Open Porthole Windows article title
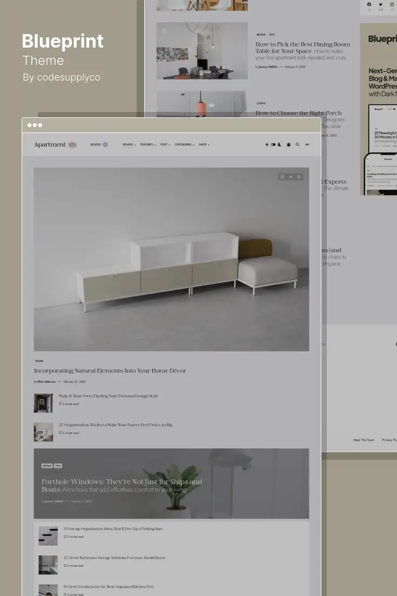397x596 pixels. pyautogui.click(x=122, y=485)
